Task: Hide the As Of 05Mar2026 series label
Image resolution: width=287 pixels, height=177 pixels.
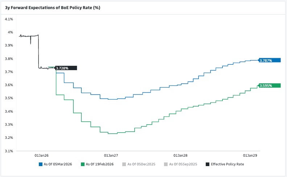Action: click(58, 164)
